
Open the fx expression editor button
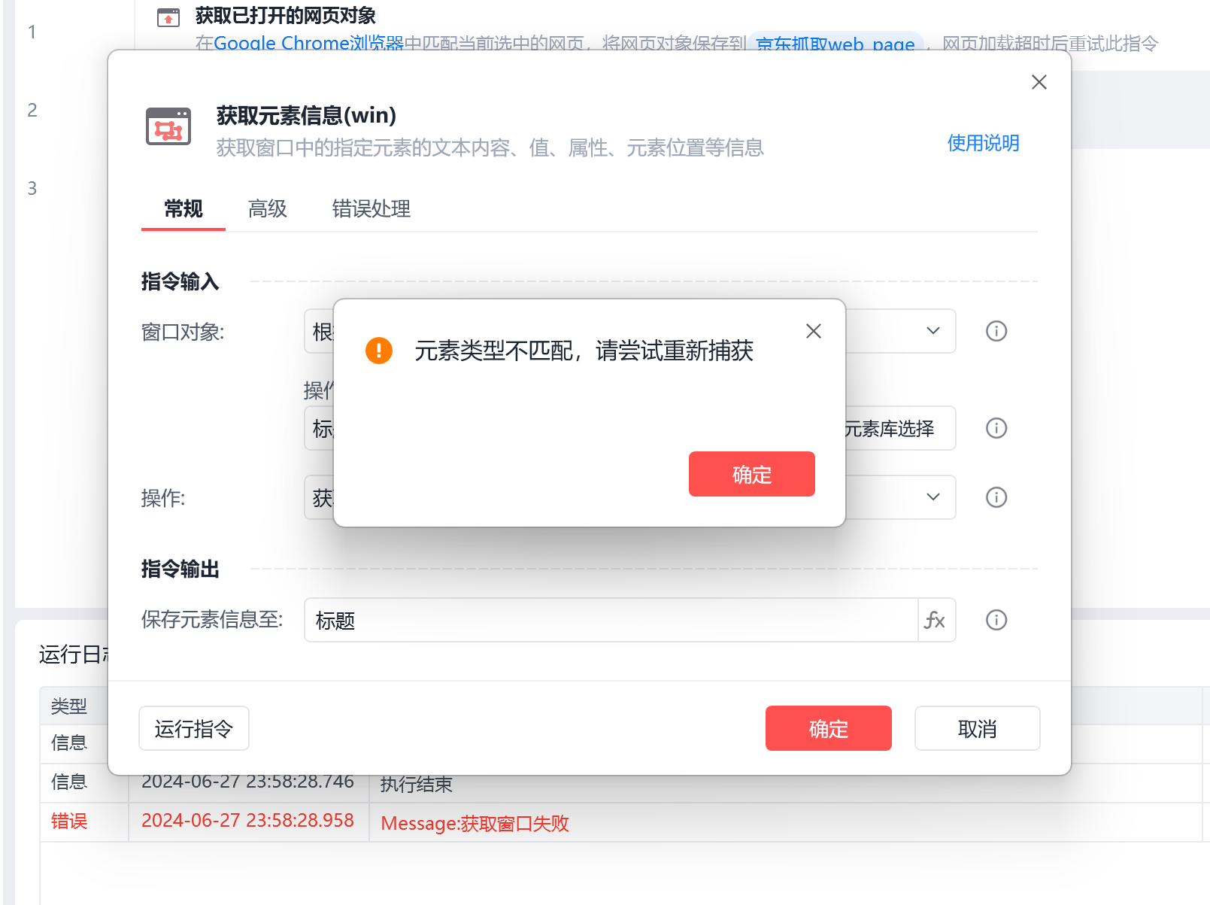coord(936,620)
